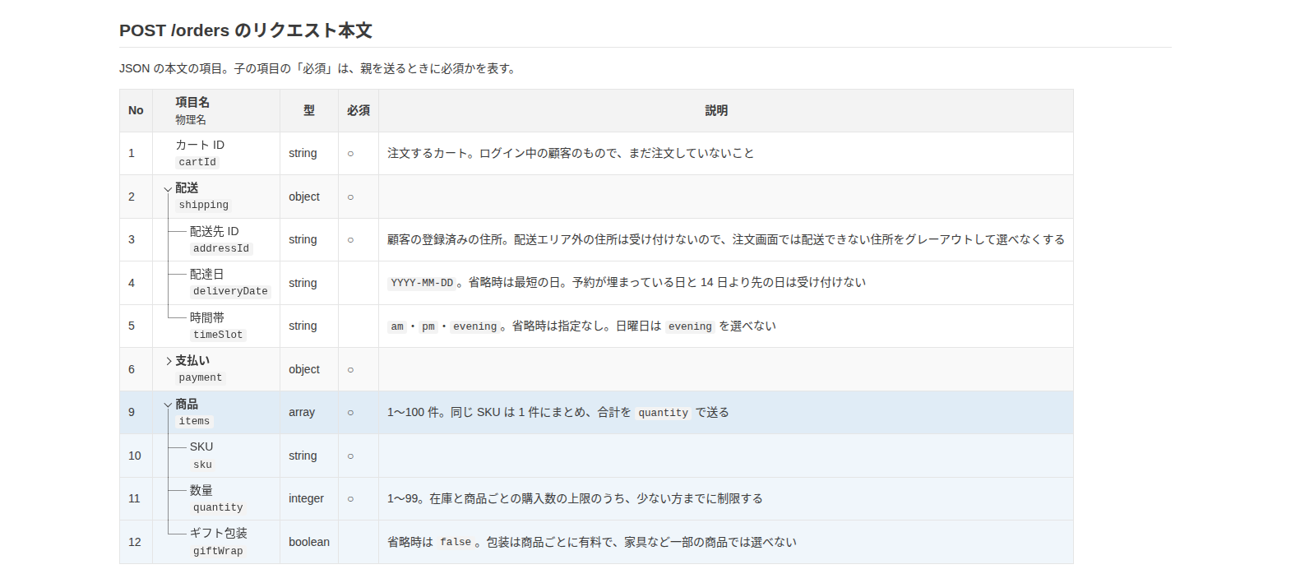Viewport: 1291px width, 583px height.
Task: Click the required mark in cartId row
Action: 350,154
